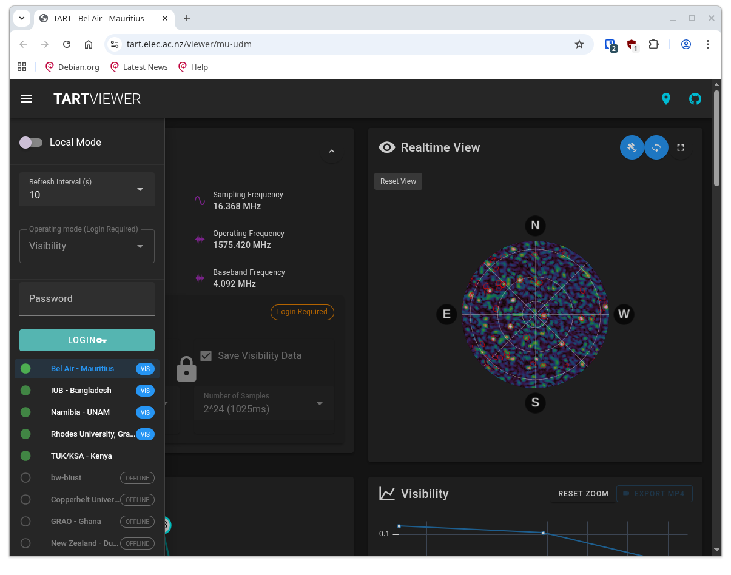Open the GitHub icon link
The height and width of the screenshot is (575, 731).
pos(695,99)
